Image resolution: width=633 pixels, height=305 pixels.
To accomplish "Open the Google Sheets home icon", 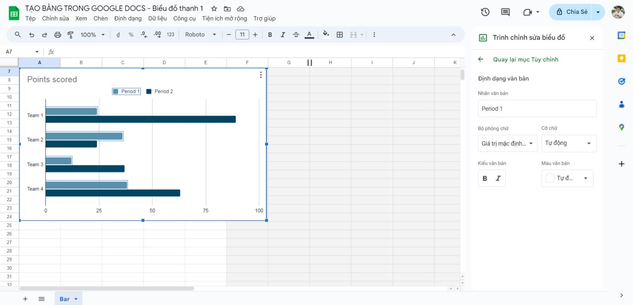I will pos(14,13).
